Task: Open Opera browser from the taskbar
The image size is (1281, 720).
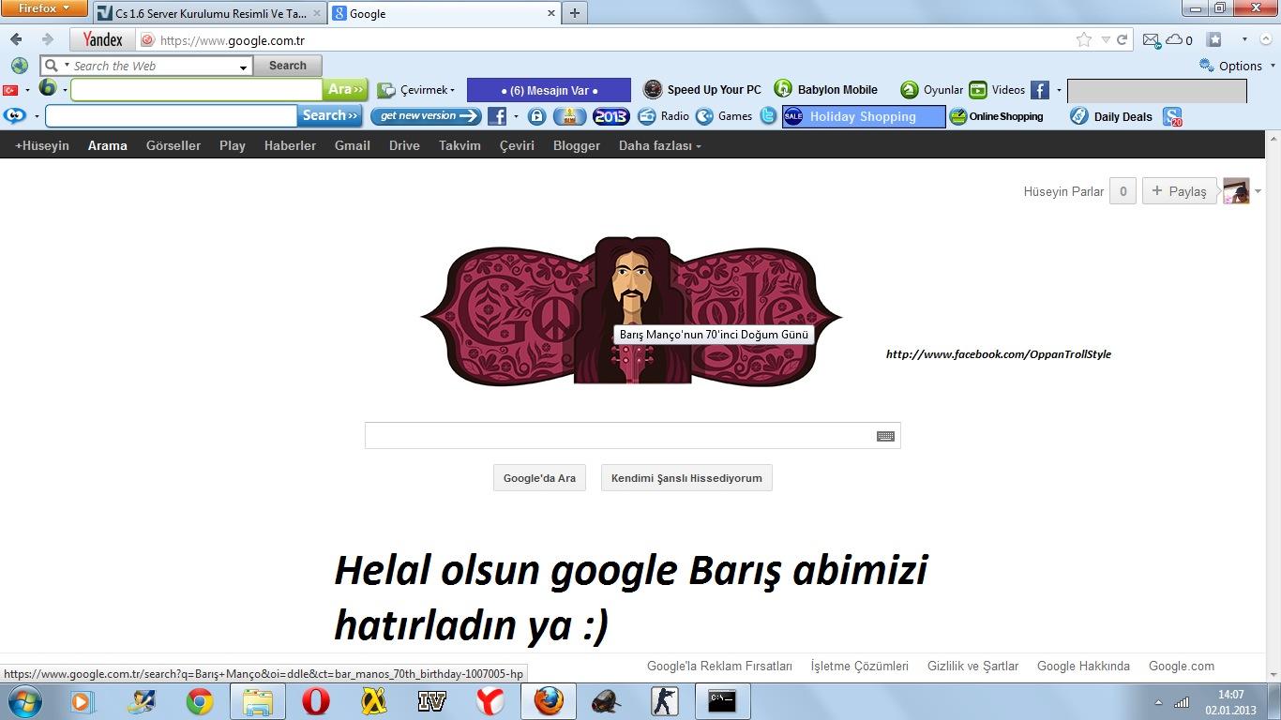Action: coord(316,701)
